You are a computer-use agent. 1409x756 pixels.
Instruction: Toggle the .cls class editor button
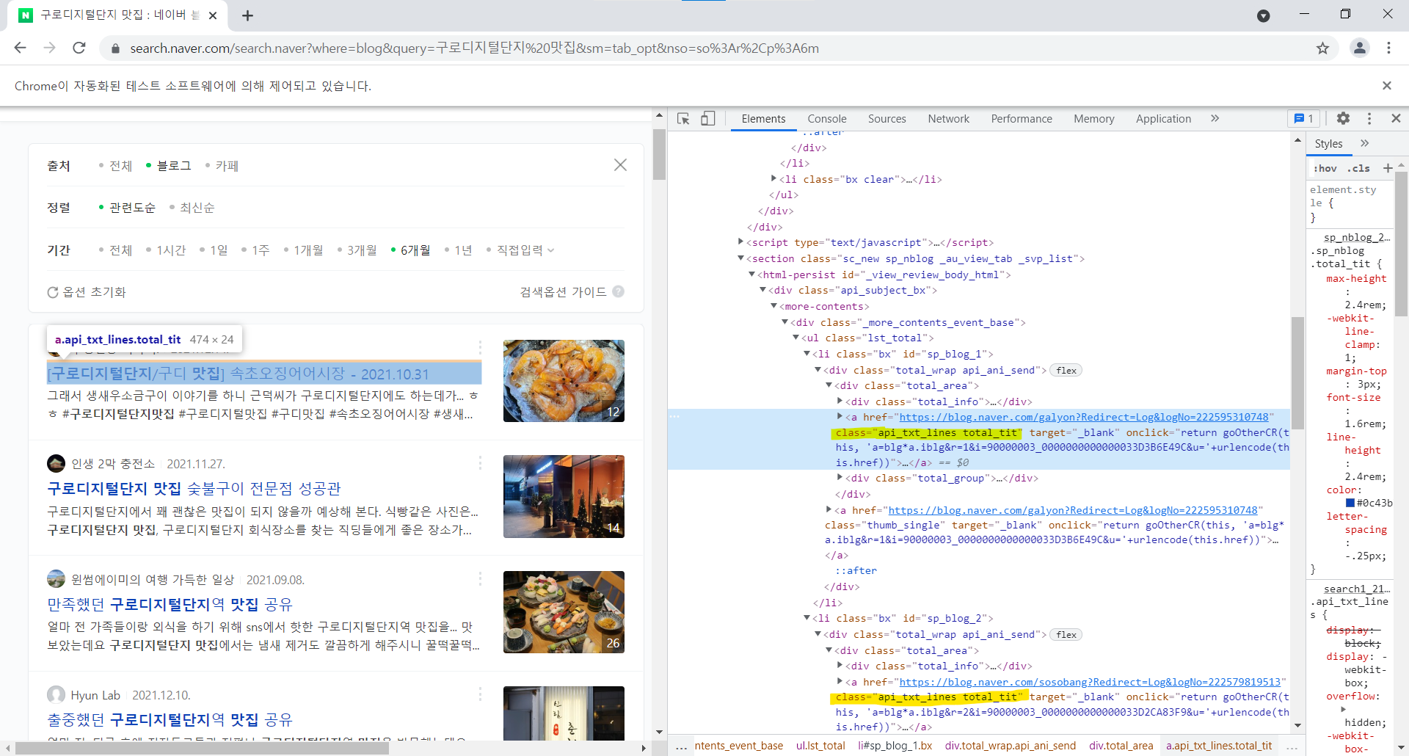[1358, 168]
